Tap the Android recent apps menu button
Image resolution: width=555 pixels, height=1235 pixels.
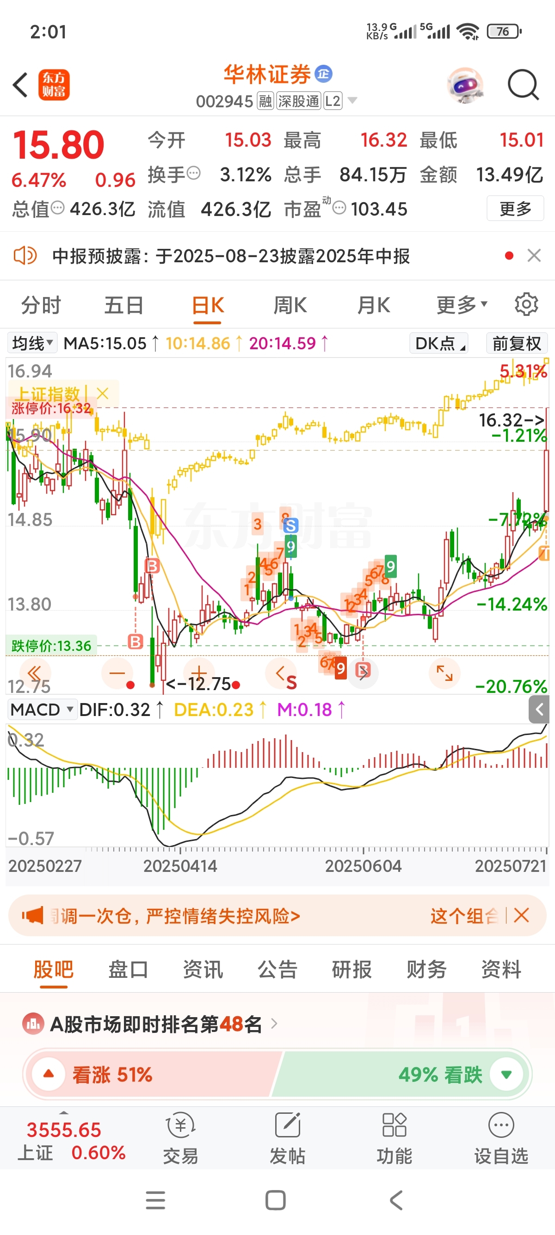(x=155, y=1200)
